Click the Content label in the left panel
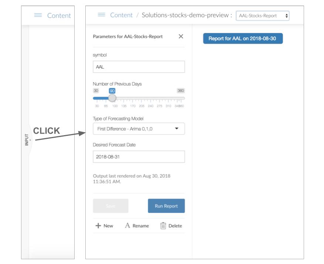This screenshot has height=264, width=324. 59,15
